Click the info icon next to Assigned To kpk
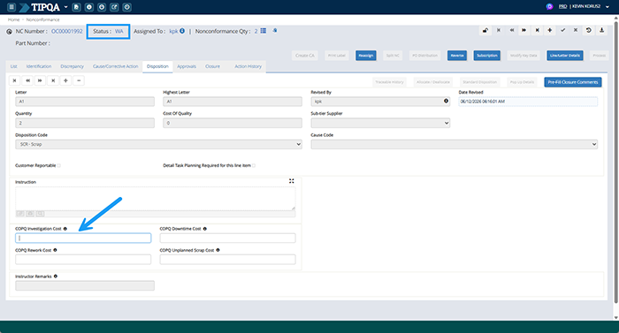Screen dimensions: 619x333 (182, 31)
